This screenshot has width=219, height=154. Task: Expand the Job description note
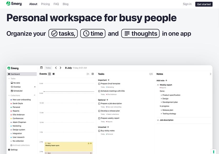[158, 120]
